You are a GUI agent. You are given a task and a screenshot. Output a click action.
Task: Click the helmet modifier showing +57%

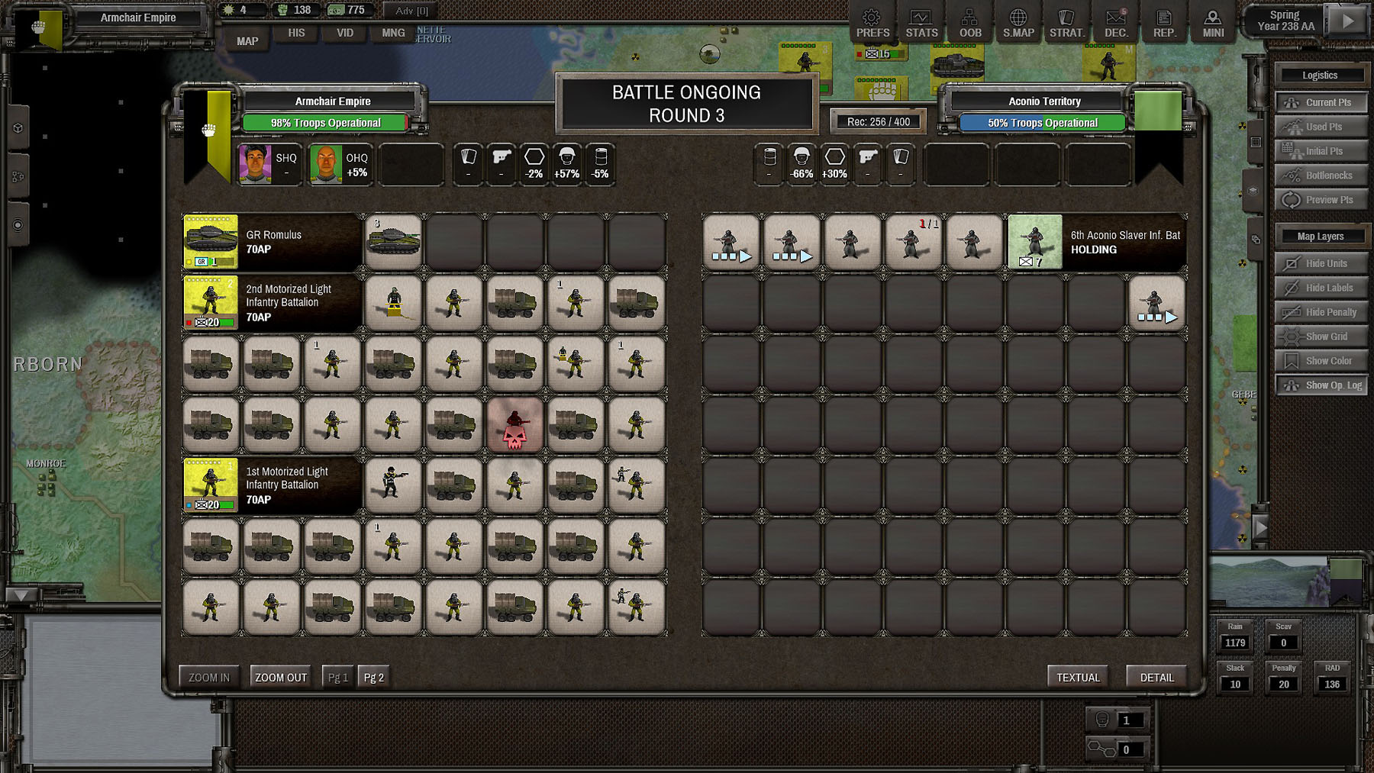566,164
